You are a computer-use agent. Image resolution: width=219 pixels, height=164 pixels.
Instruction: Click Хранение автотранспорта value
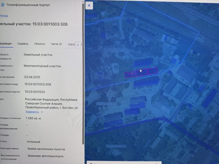point(46,156)
